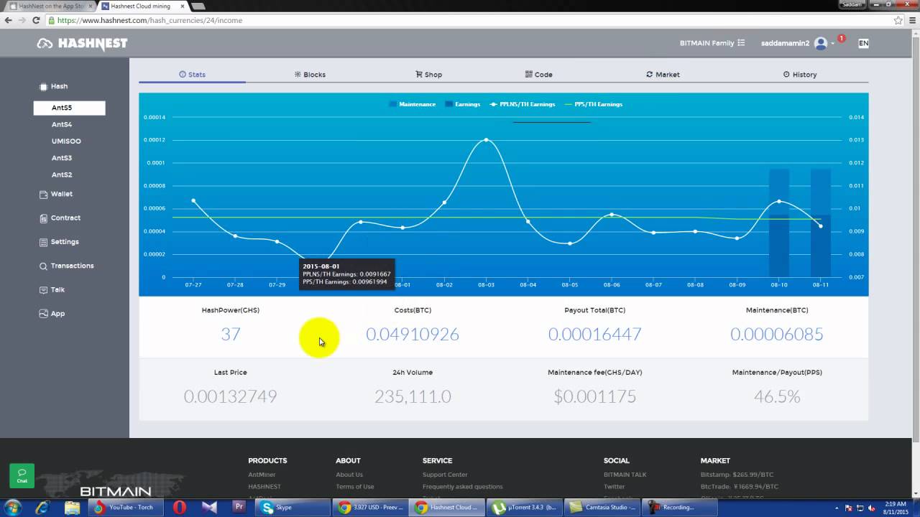Click the browser back arrow

(8, 20)
